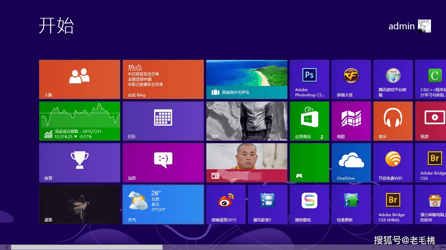Image resolution: width=446 pixels, height=250 pixels.
Task: Open the OneDrive tile
Action: (x=351, y=163)
